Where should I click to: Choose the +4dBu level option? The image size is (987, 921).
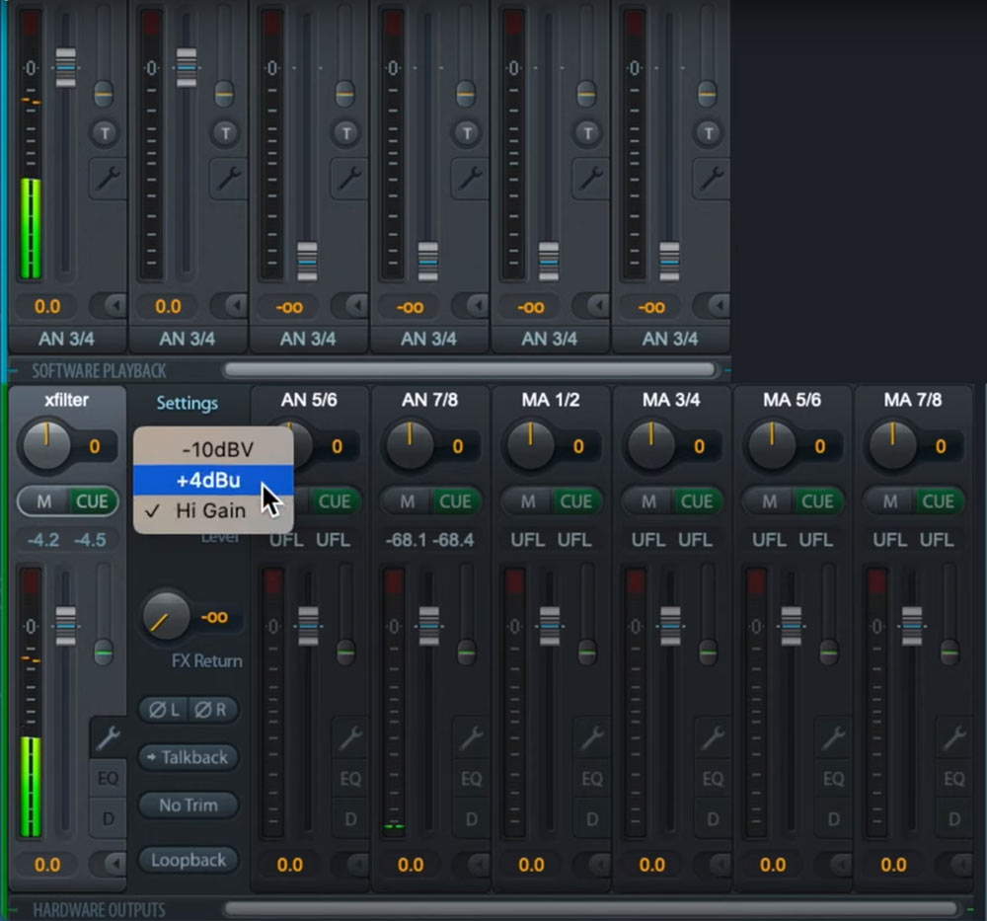coord(213,481)
